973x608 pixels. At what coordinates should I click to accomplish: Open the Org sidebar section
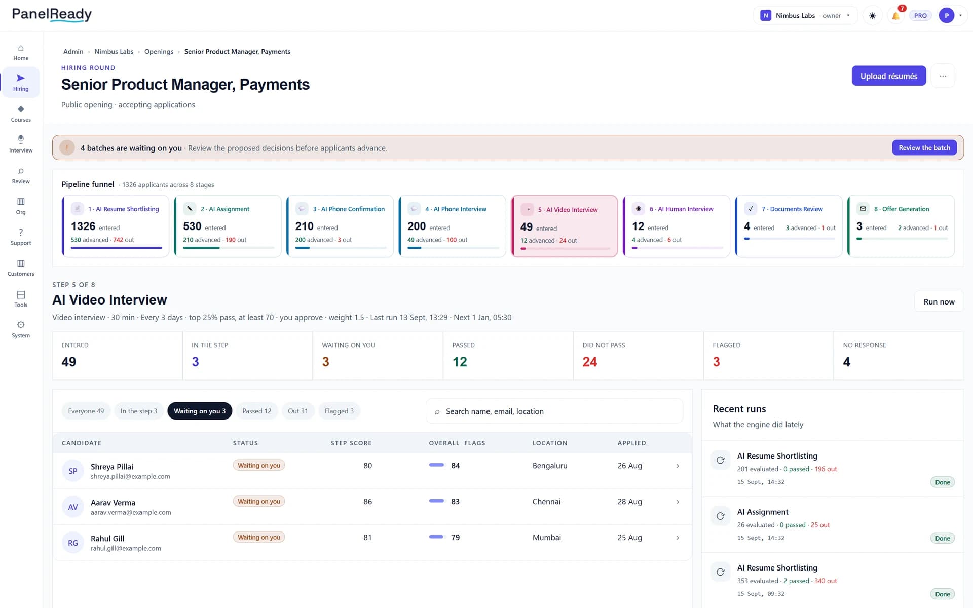pyautogui.click(x=21, y=206)
